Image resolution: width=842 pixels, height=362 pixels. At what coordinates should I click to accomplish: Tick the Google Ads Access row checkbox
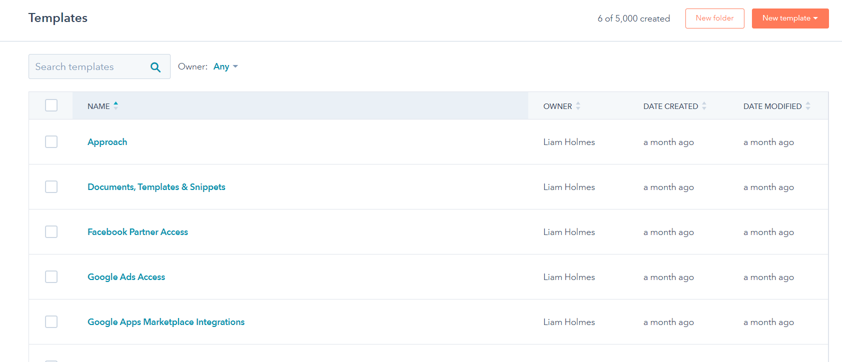(x=51, y=277)
